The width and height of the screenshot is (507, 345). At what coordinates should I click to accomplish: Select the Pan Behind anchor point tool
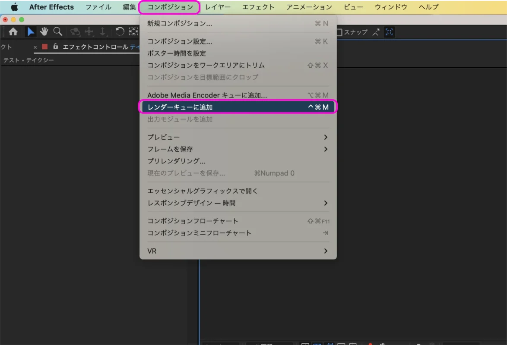click(133, 31)
